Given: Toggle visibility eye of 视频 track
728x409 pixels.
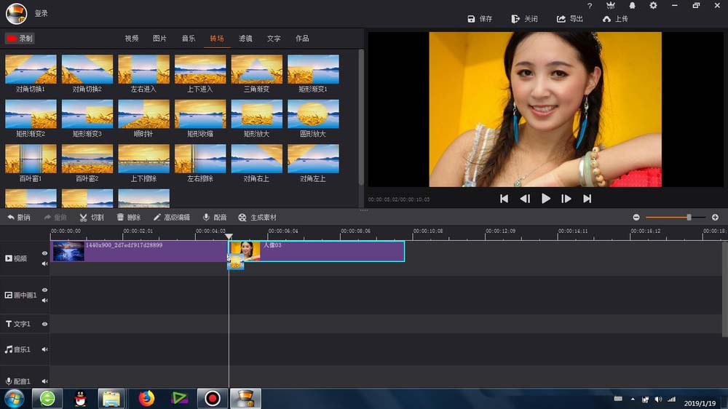Looking at the screenshot, I should 44,253.
